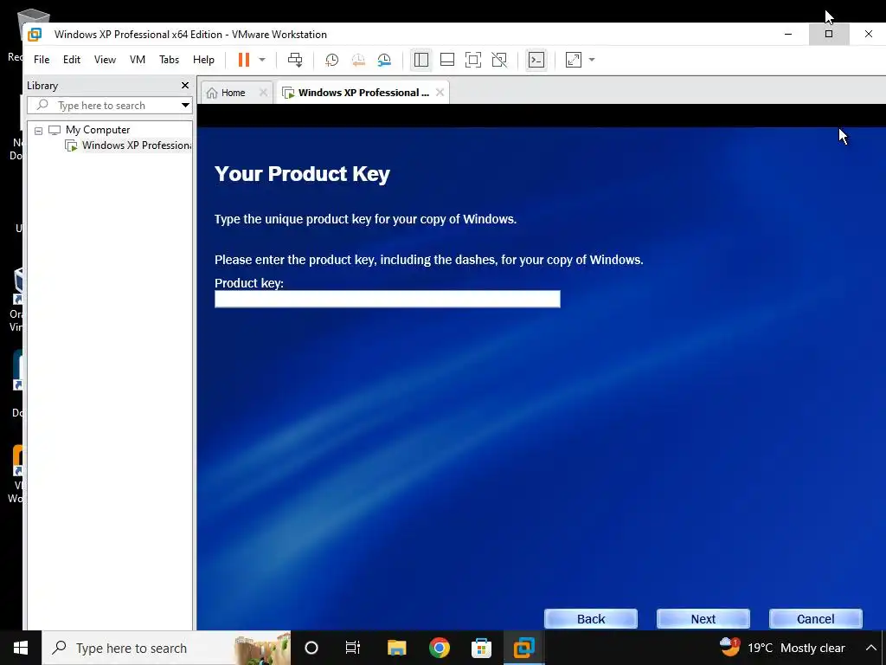886x665 pixels.
Task: Click the taskbar search box
Action: point(166,648)
